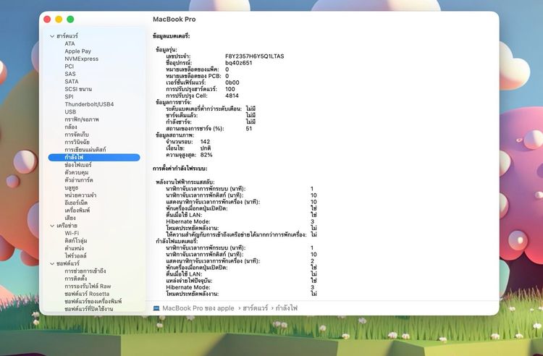Click the ฮาร์ดแวร์ section header label
543x356 pixels.
pos(67,36)
